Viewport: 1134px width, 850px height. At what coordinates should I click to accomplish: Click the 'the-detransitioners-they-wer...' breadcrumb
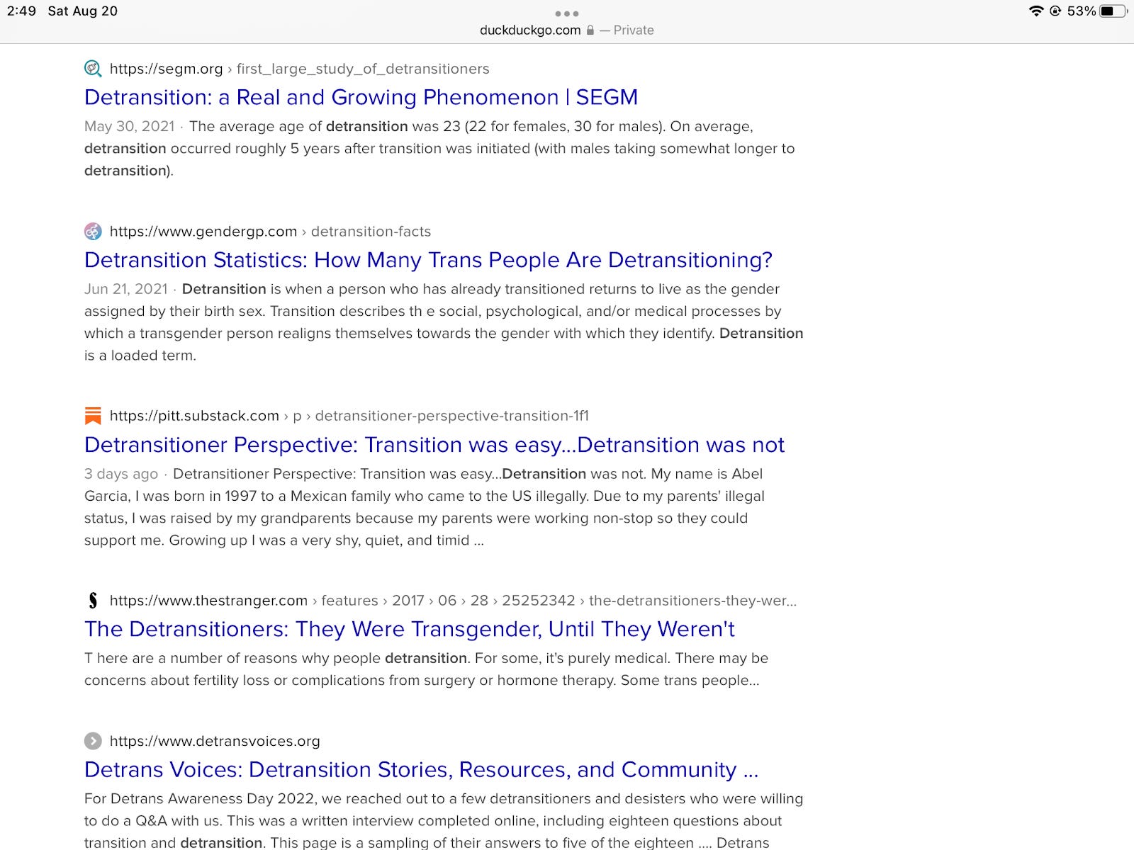point(692,601)
